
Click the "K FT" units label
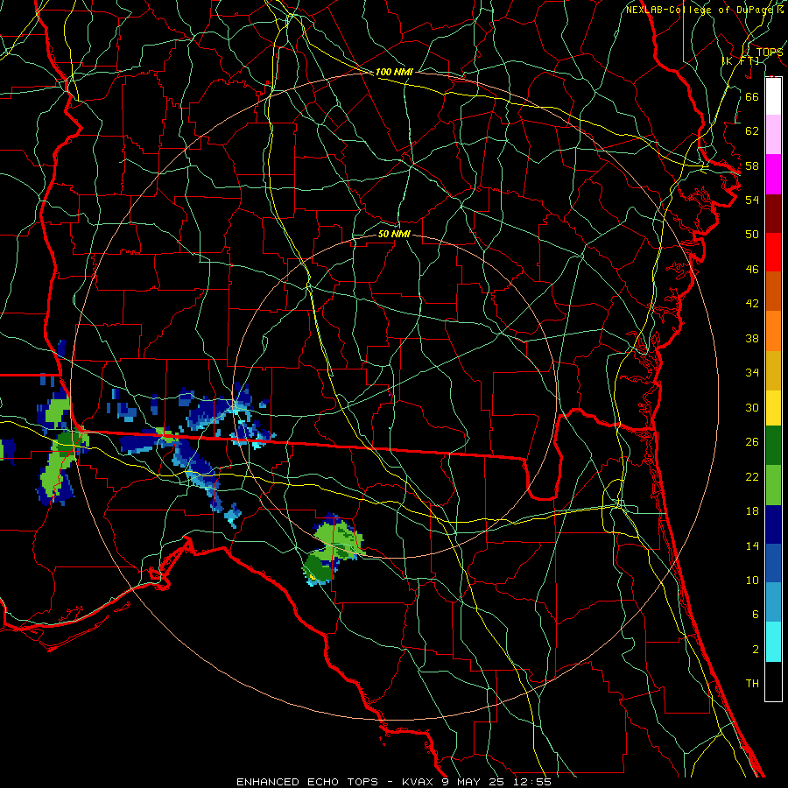point(741,60)
